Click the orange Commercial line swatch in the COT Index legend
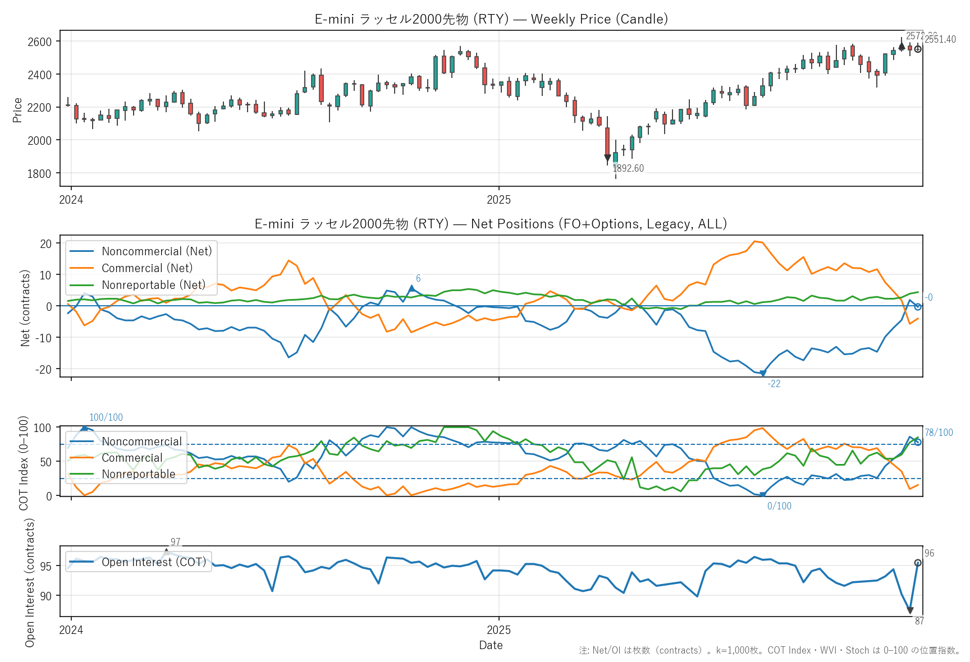Screen dimensions: 970x662 tap(81, 458)
